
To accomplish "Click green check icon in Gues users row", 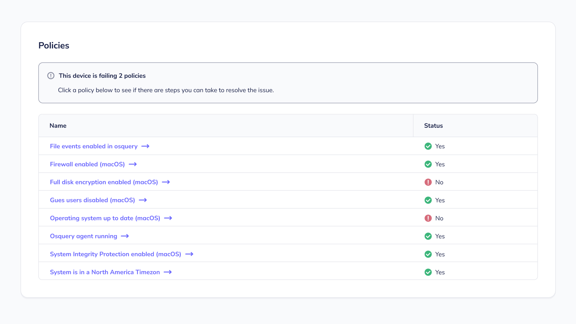I will (428, 200).
